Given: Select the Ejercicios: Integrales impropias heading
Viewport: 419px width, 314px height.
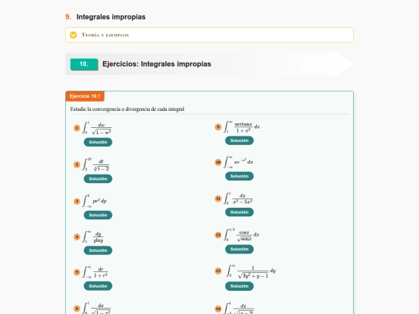Looking at the screenshot, I should tap(157, 64).
